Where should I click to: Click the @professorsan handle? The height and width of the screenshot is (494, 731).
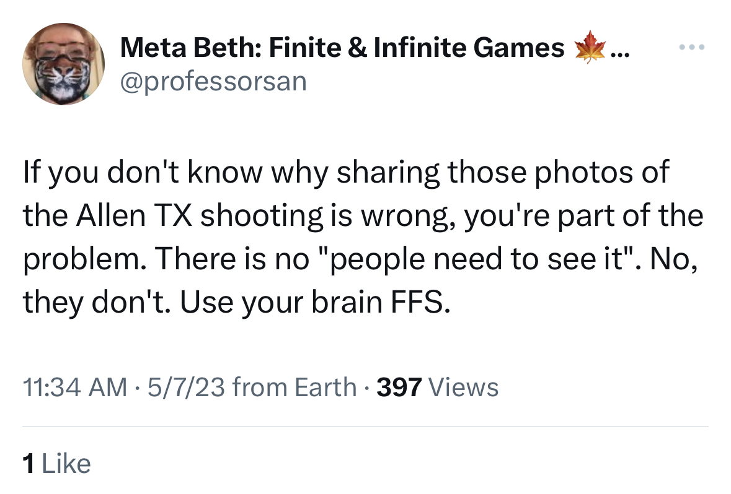[213, 81]
